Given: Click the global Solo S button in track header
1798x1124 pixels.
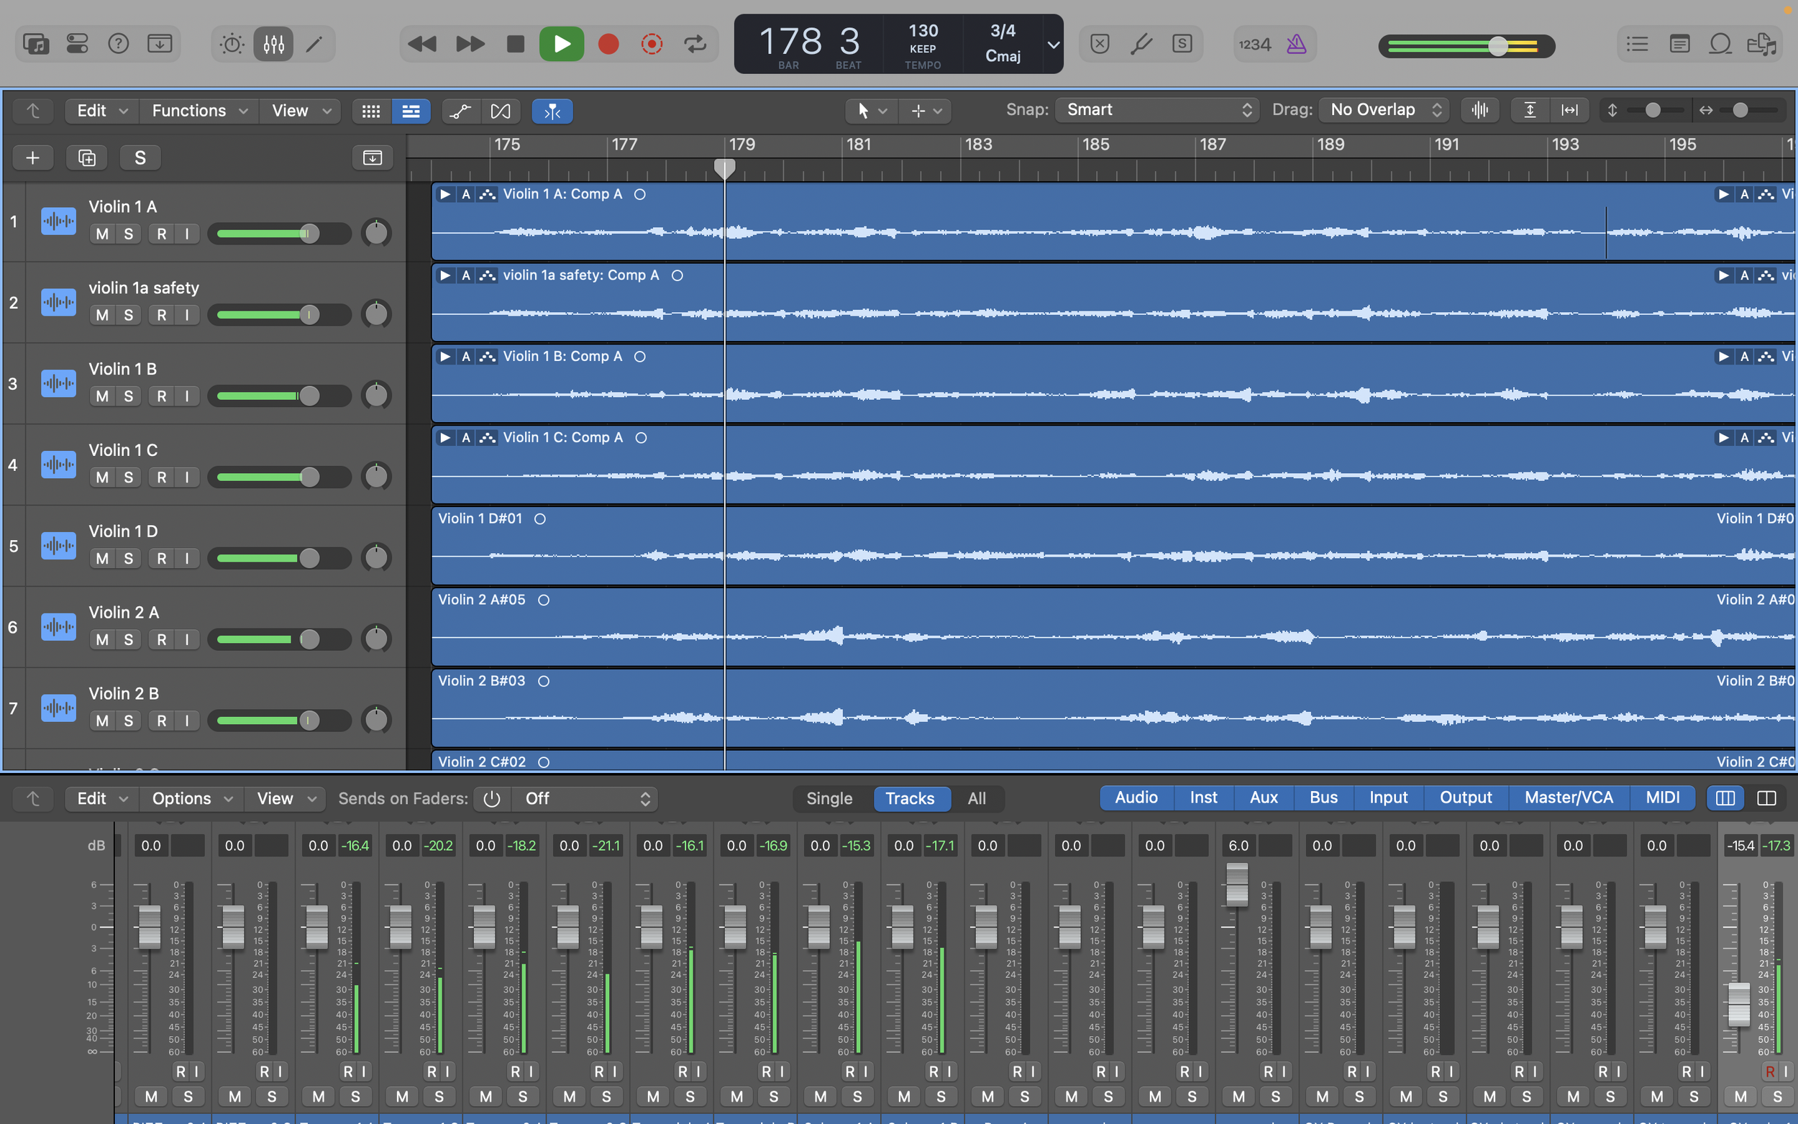Looking at the screenshot, I should [140, 157].
